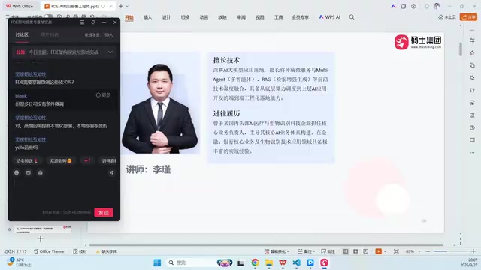Zoom out with minus button
The image size is (481, 270).
click(428, 251)
